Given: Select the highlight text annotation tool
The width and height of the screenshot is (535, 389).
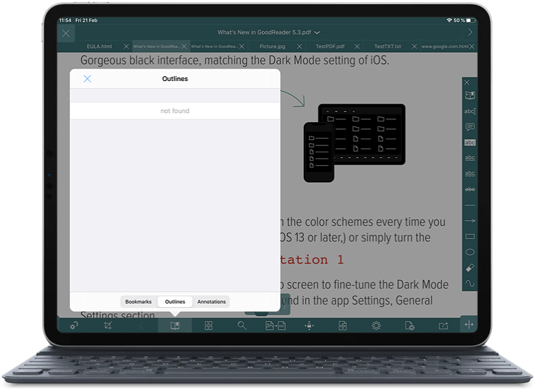Looking at the screenshot, I should [470, 142].
